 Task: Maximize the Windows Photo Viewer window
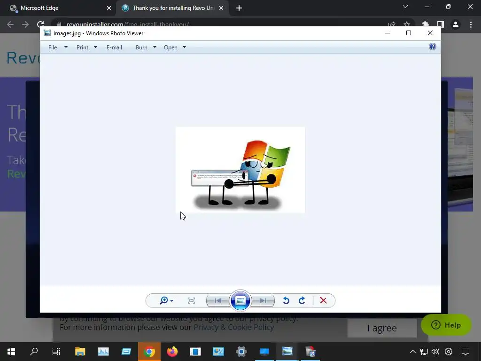point(409,33)
